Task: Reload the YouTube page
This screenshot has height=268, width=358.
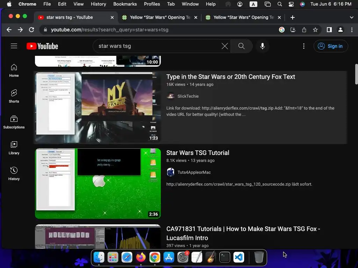Action: [x=31, y=30]
